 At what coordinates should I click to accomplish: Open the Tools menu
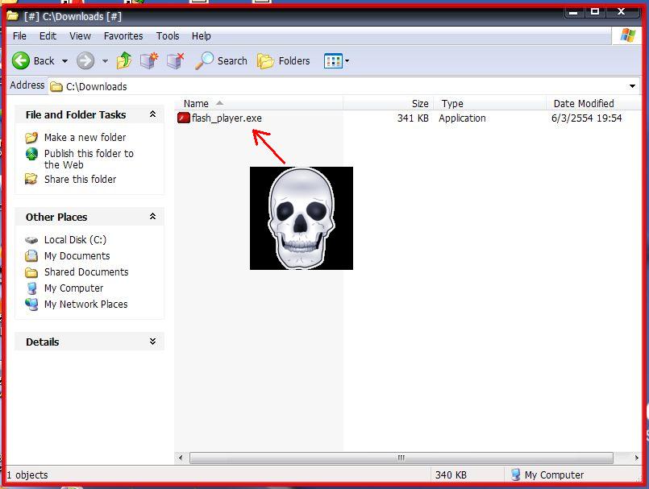pos(168,36)
